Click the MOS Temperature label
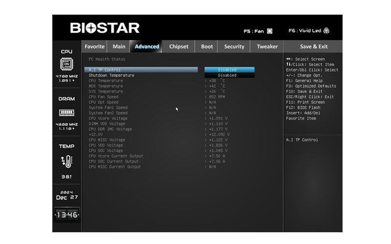This screenshot has width=391, height=244. tap(106, 86)
